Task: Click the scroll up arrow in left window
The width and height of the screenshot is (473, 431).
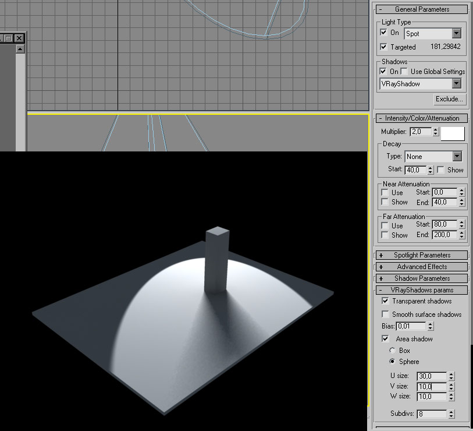Action: tap(20, 49)
